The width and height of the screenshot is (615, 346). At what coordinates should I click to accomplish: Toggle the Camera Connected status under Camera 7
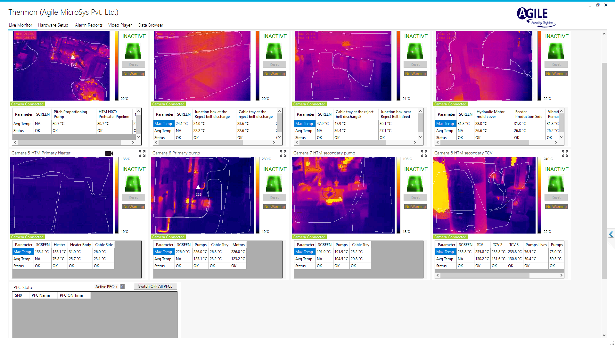point(309,237)
